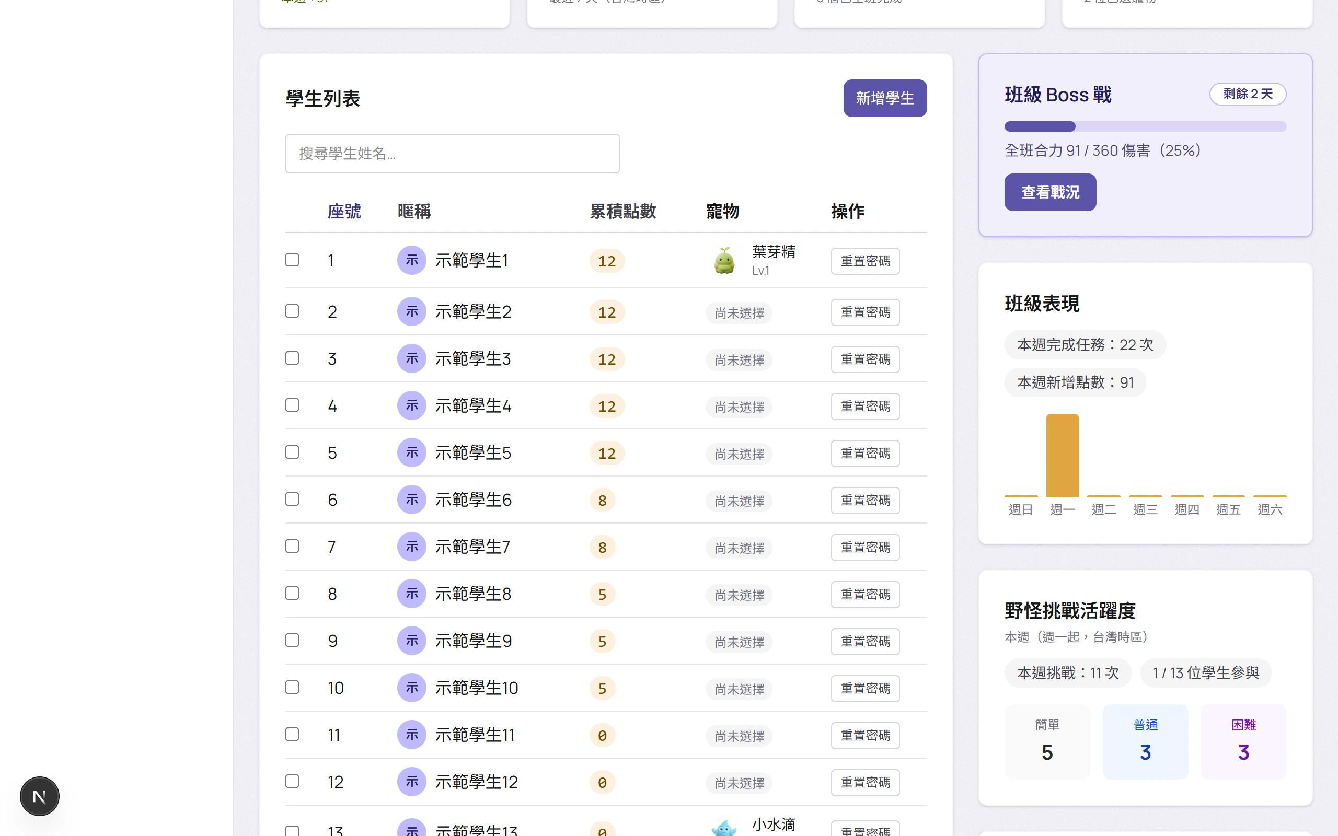
Task: Click the 葉芽精 pet icon
Action: click(x=724, y=260)
